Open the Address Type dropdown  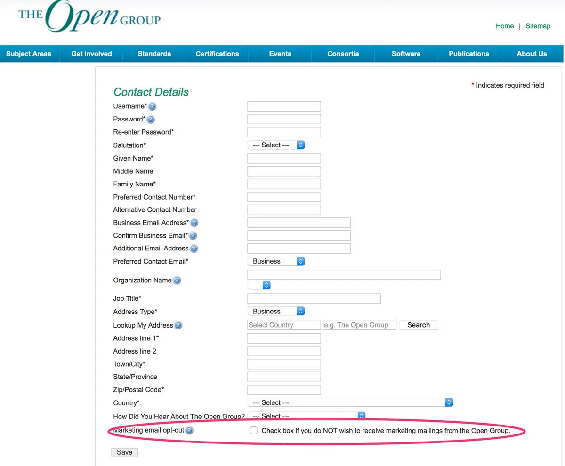click(x=276, y=311)
